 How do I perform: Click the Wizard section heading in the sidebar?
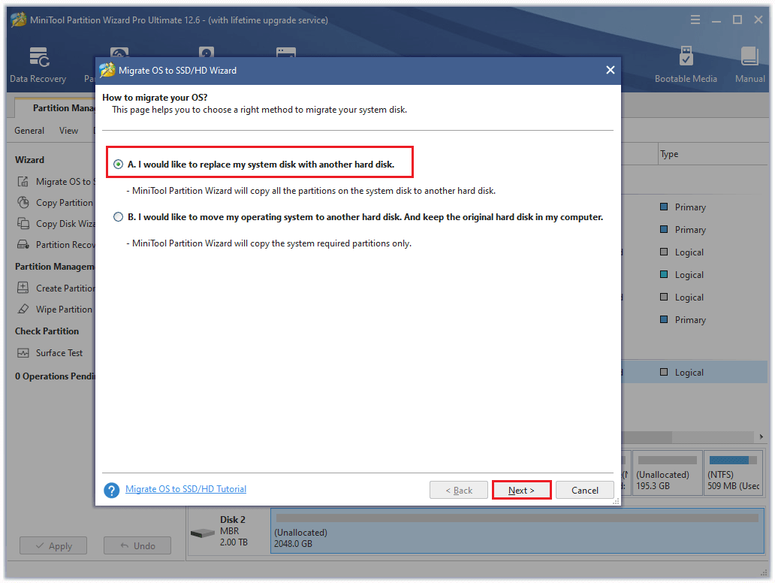tap(29, 160)
